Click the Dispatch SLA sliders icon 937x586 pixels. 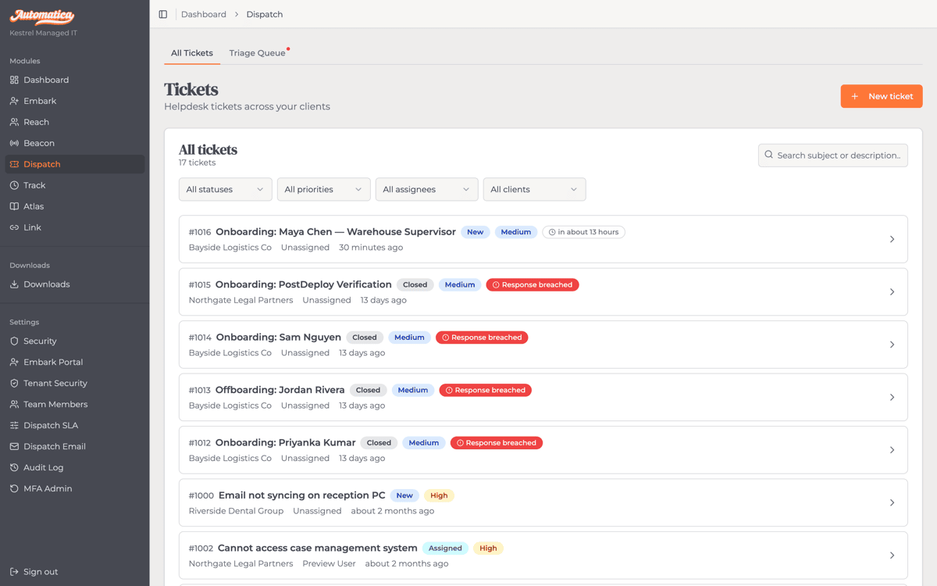14,426
